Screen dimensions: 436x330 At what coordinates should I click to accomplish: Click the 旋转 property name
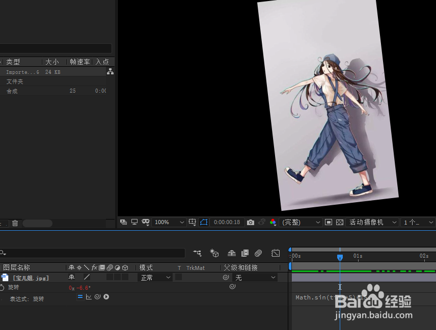point(13,287)
